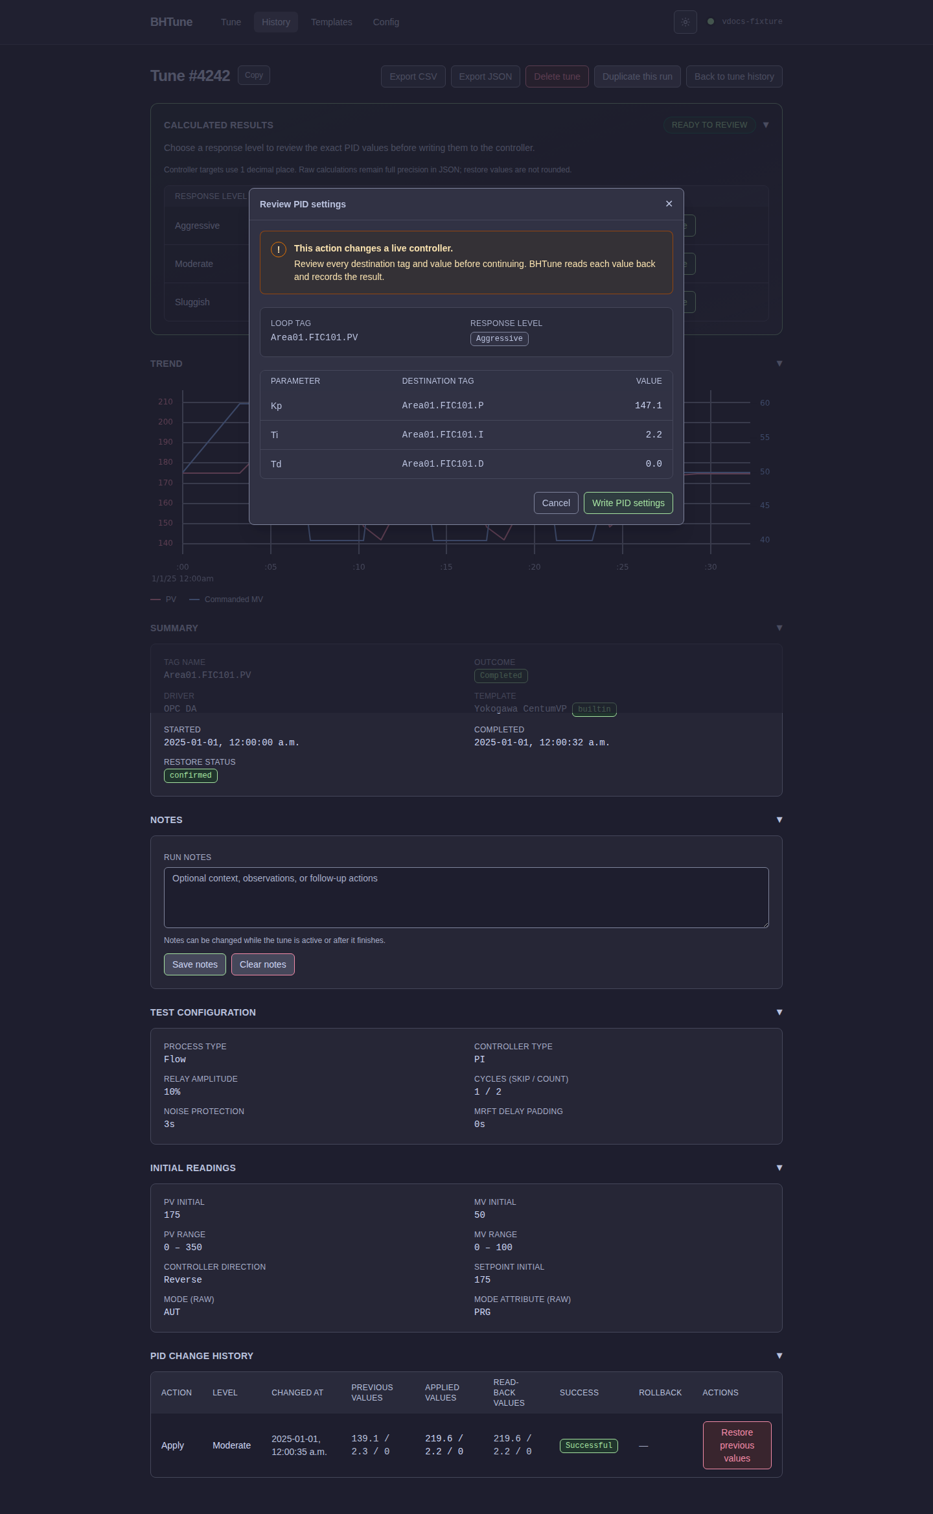Copy the Tune #4242 identifier
933x1514 pixels.
pos(254,75)
